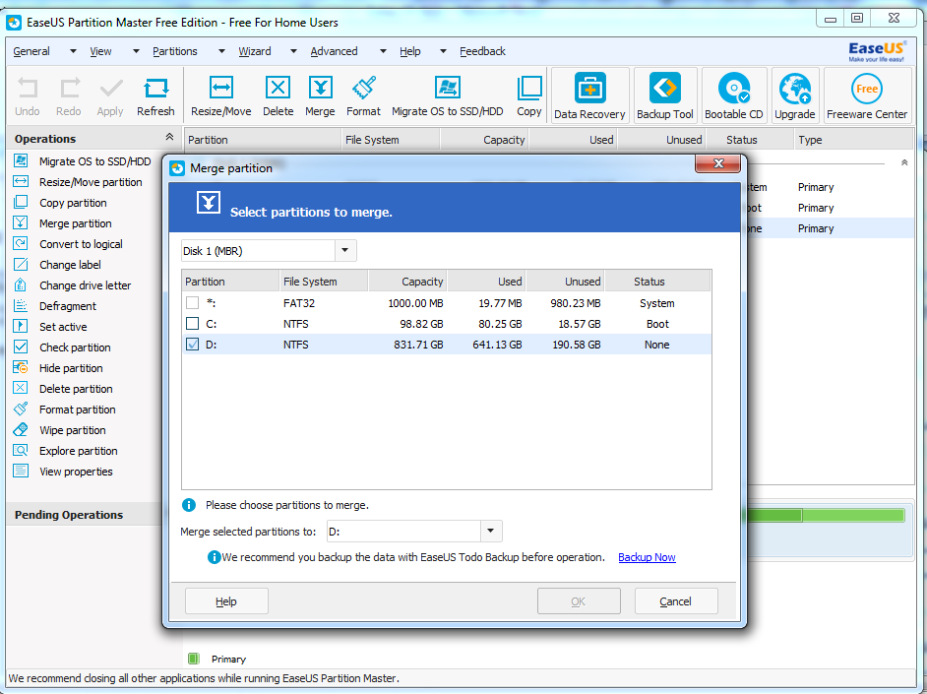Click the green disk usage bar
This screenshot has height=694, width=927.
(x=826, y=516)
